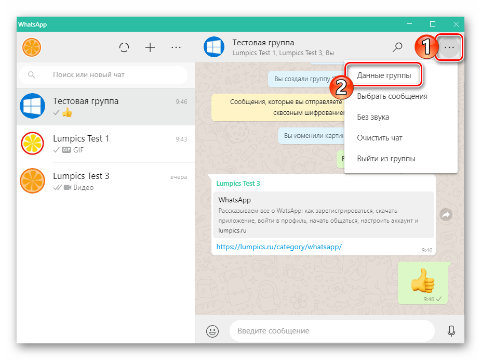This screenshot has height=360, width=481.
Task: Search within chat using magnifier icon
Action: click(x=397, y=47)
